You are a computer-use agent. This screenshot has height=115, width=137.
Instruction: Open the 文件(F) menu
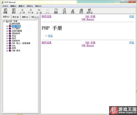(5, 6)
